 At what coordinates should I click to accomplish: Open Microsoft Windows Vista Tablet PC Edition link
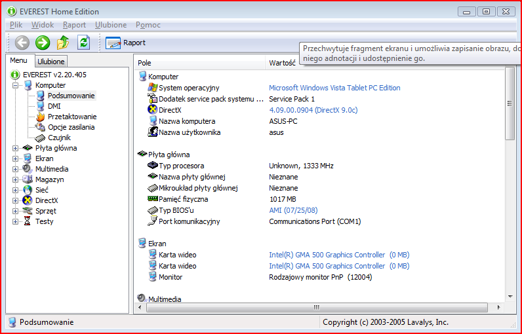coord(334,88)
